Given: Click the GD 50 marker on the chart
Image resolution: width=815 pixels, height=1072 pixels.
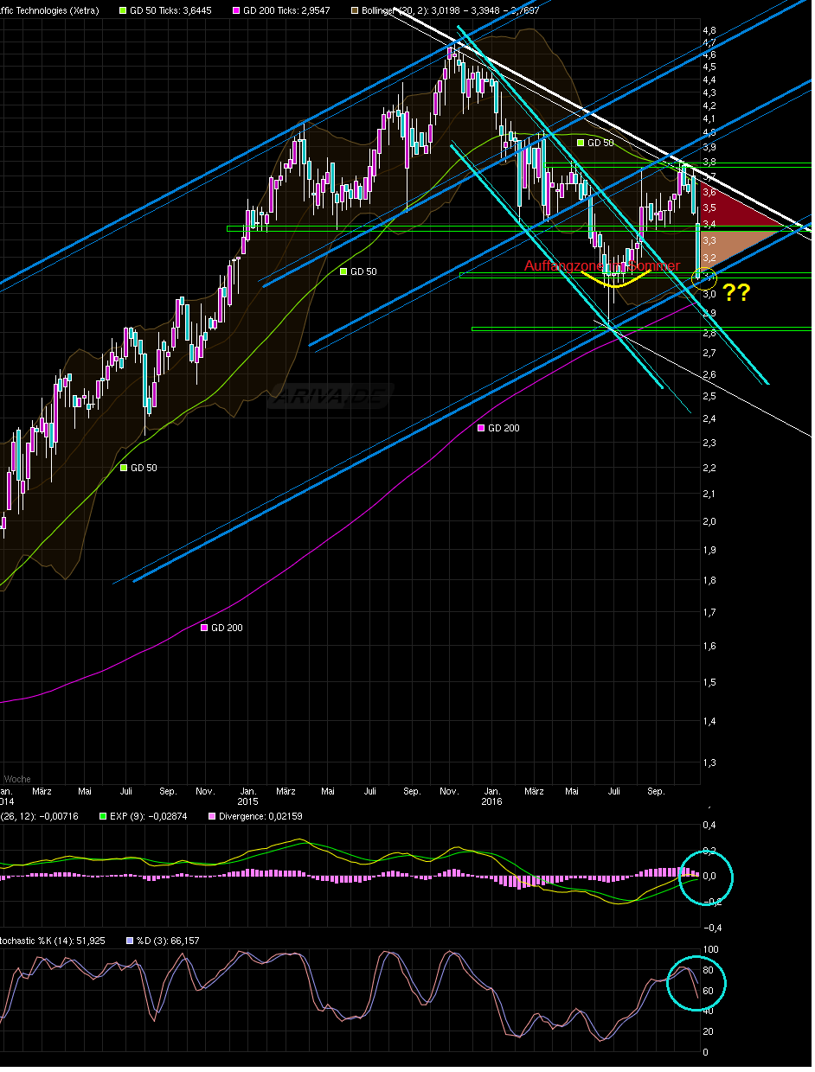Looking at the screenshot, I should point(343,271).
